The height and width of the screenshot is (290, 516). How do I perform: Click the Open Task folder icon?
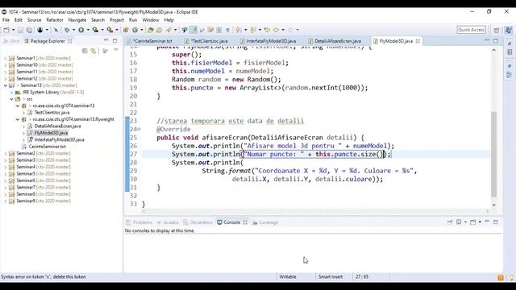[160, 30]
